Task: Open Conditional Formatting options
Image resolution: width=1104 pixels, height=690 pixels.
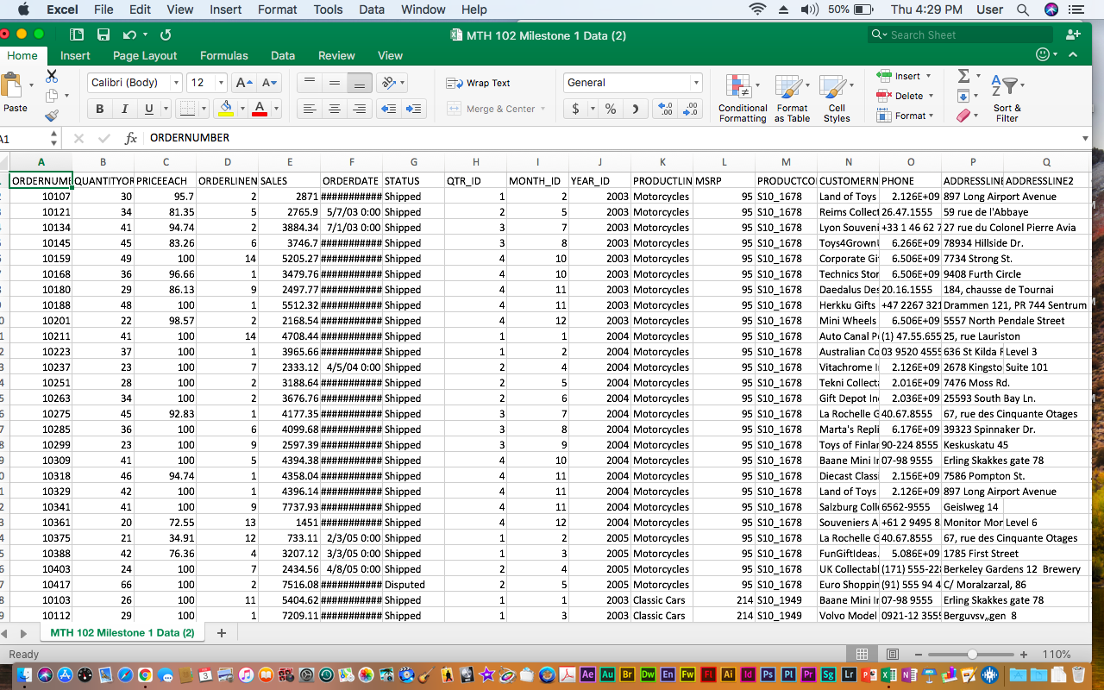Action: (x=742, y=97)
